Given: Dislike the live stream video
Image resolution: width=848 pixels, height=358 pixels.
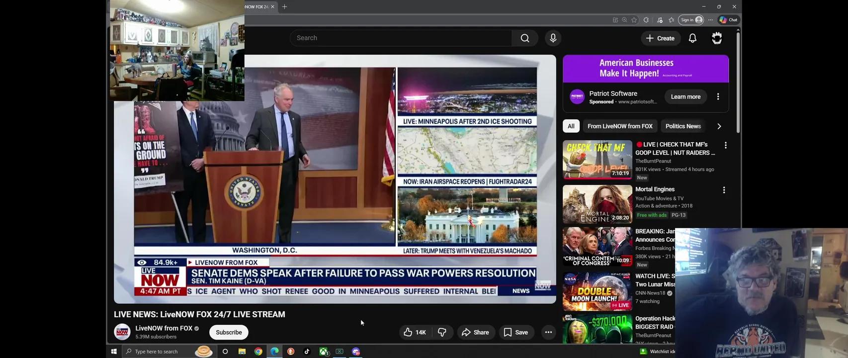Looking at the screenshot, I should pos(442,332).
